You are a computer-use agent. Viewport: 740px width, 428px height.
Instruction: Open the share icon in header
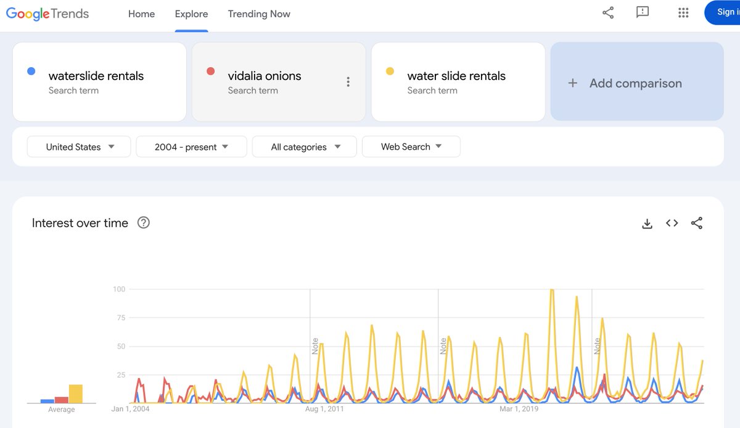[x=608, y=13]
